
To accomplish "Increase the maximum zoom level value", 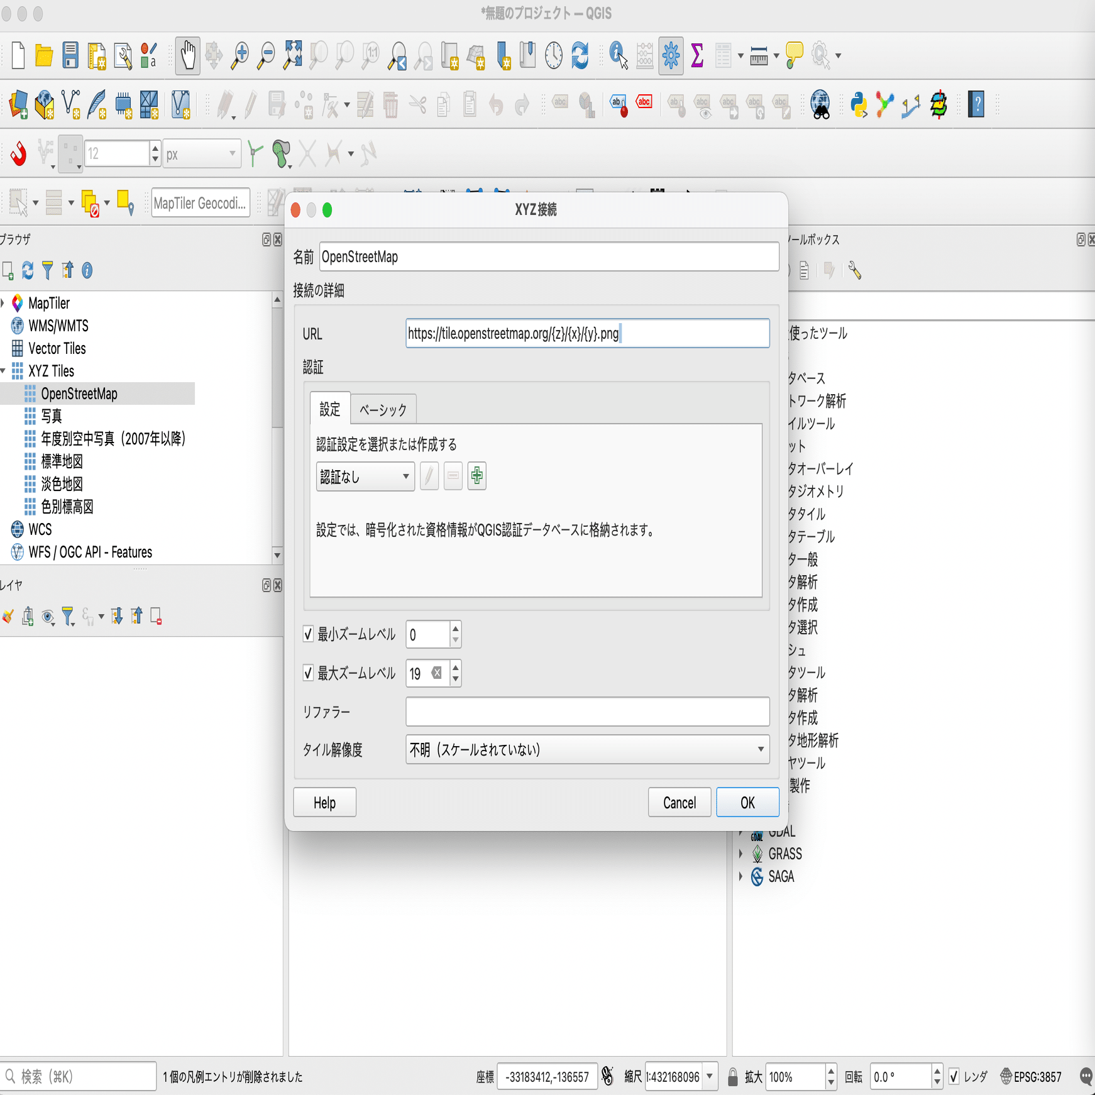I will [x=456, y=666].
